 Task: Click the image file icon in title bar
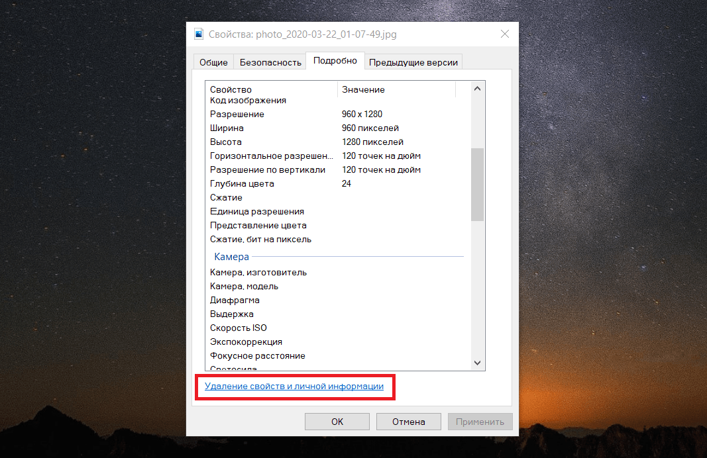199,34
